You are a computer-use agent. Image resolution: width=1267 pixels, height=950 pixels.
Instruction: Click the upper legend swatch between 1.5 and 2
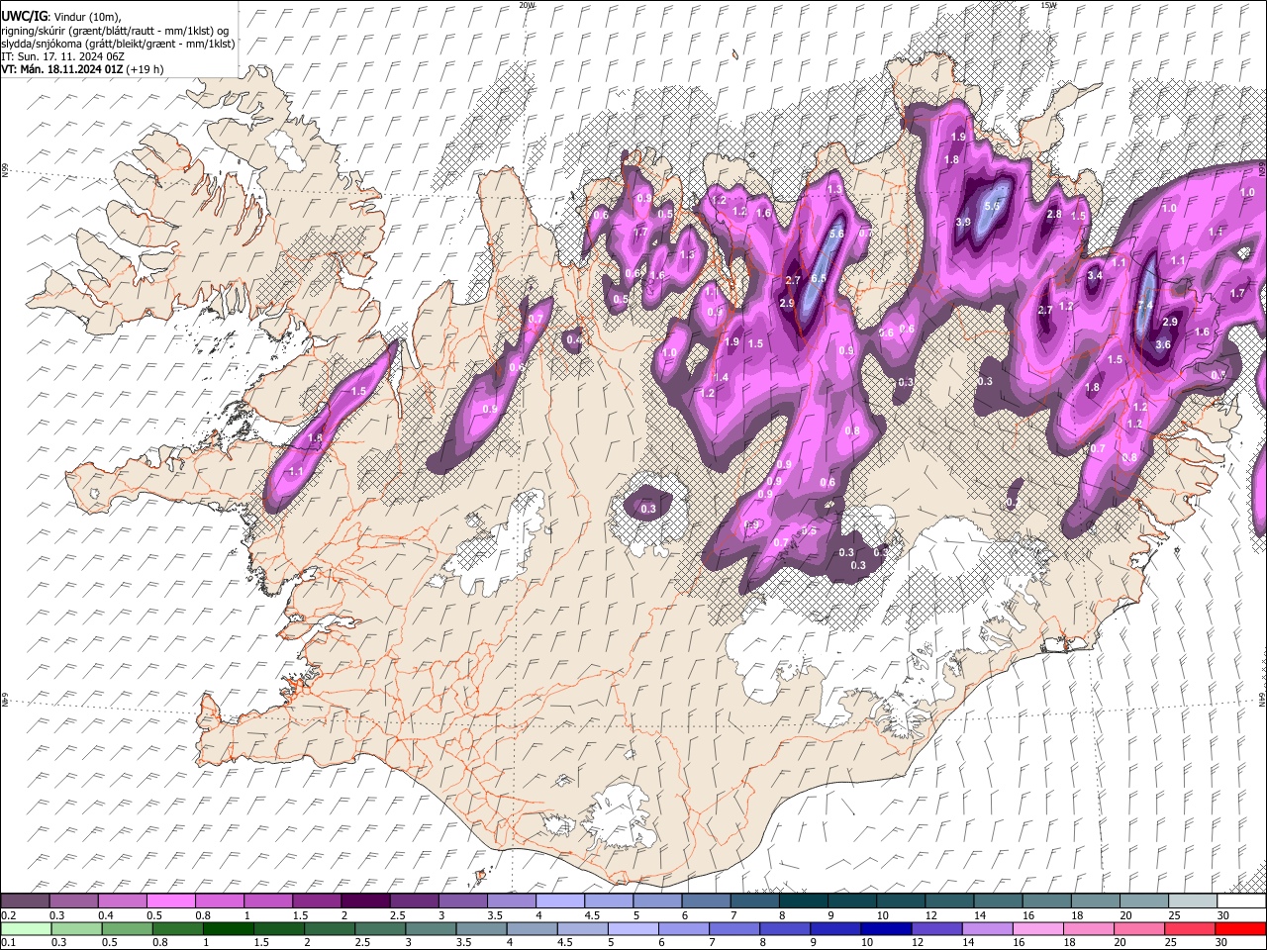pos(317,901)
